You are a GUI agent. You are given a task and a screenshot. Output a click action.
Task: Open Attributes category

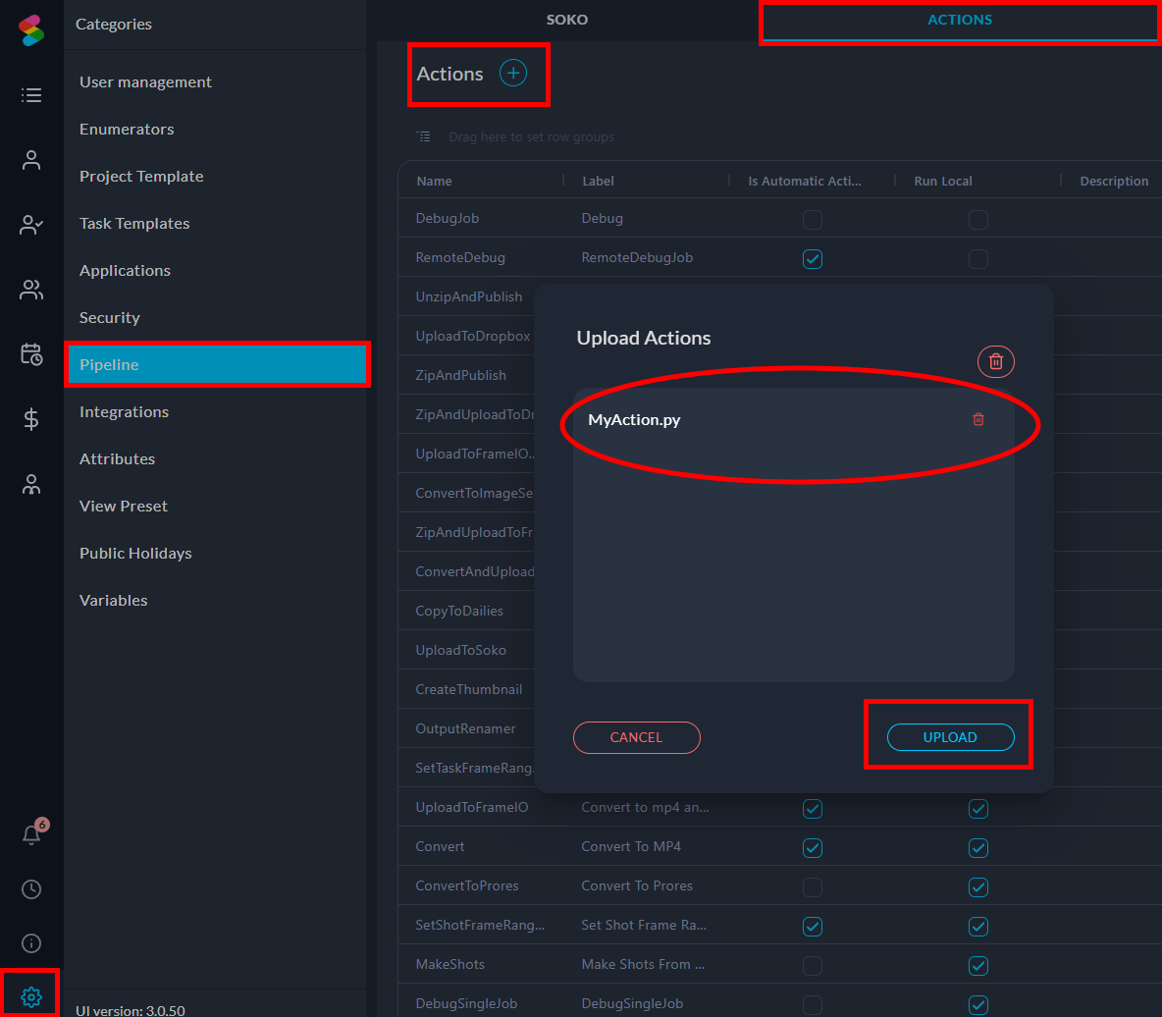pos(117,458)
